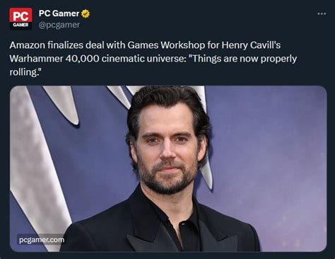Click the words Games Workshop in the tweet
Screen dimensions: 335x259
point(166,45)
